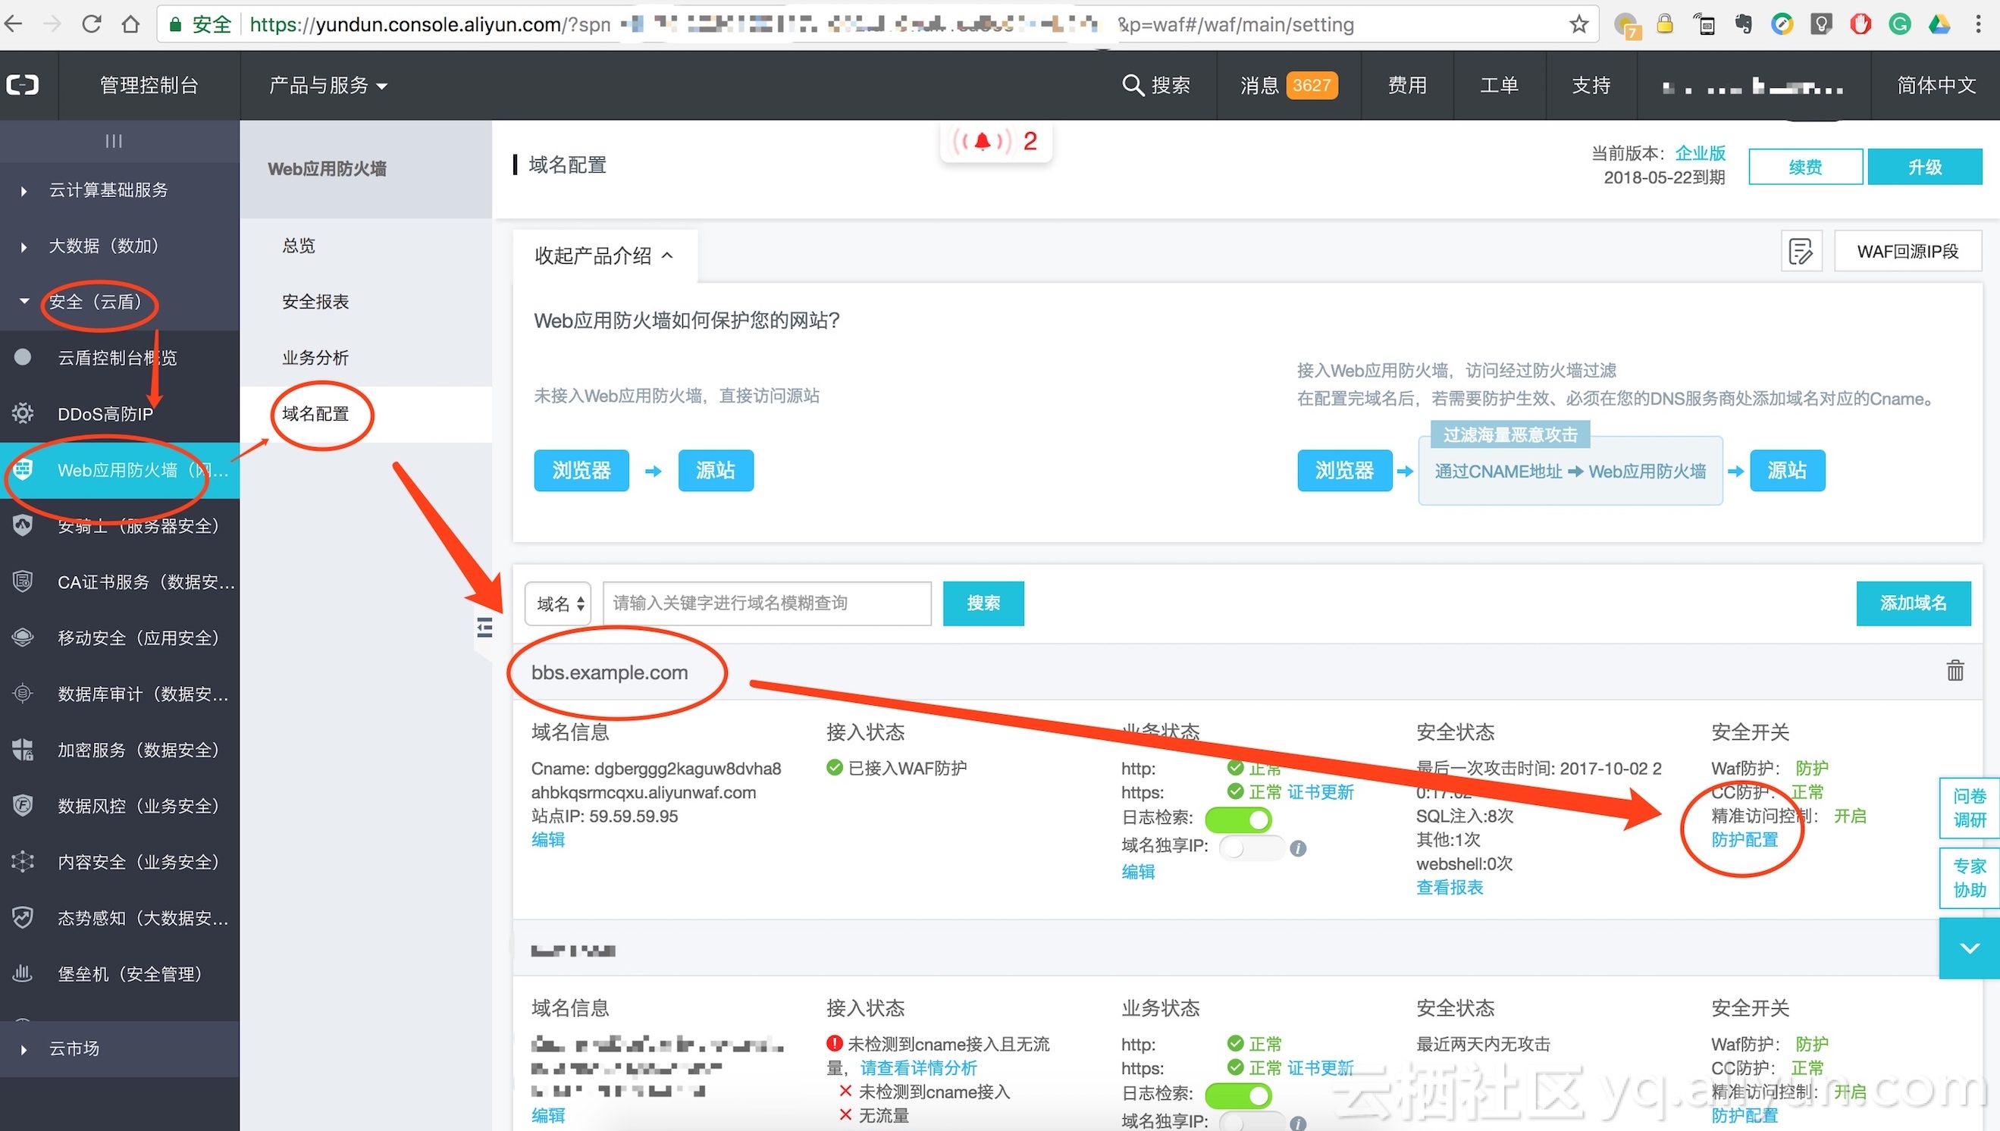Screen dimensions: 2000x1131
Task: Toggle 日志检索 switch for second domain
Action: [1238, 1095]
